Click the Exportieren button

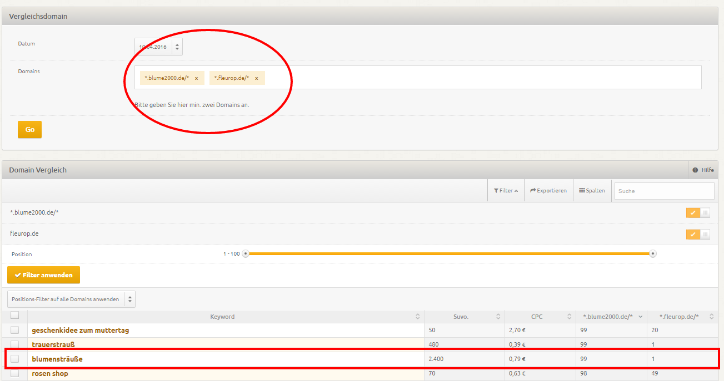(x=548, y=191)
